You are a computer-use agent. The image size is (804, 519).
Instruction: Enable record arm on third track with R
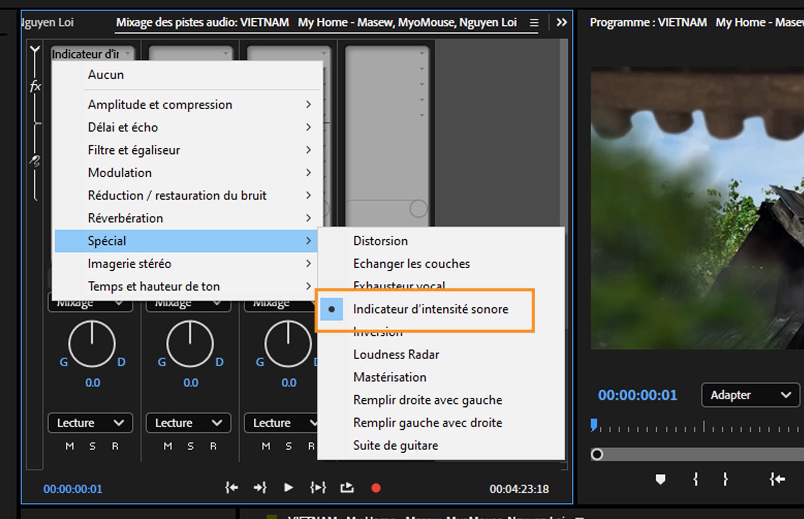(x=311, y=446)
